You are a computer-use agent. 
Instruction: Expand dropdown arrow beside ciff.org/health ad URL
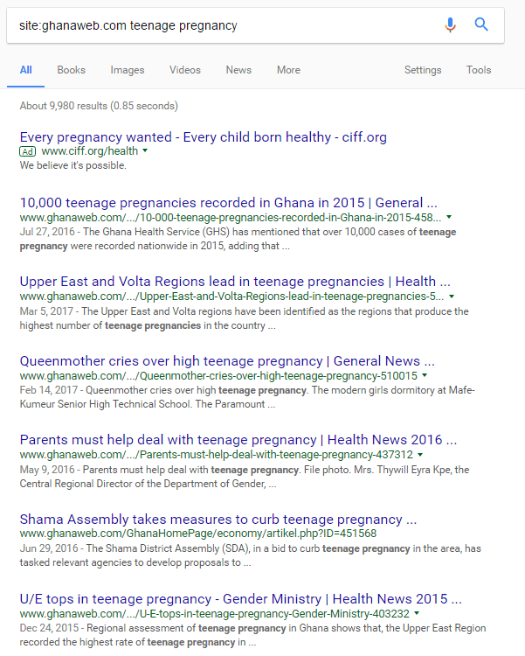[x=145, y=151]
